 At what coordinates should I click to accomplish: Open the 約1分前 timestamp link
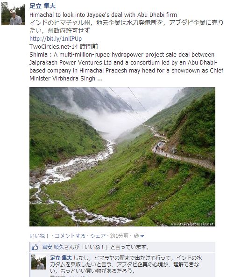tap(119, 236)
